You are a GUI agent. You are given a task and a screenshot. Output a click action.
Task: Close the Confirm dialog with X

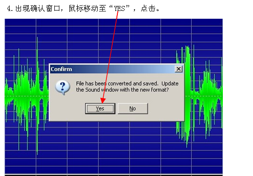pos(179,69)
